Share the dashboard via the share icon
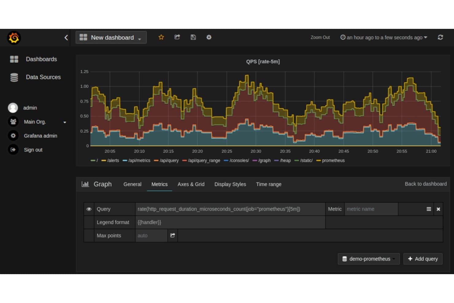 pyautogui.click(x=177, y=37)
